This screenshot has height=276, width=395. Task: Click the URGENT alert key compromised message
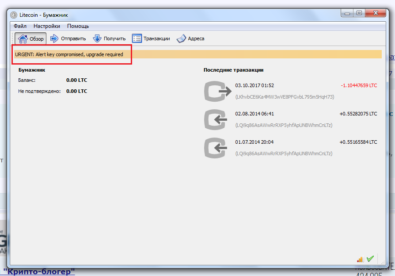pos(69,54)
